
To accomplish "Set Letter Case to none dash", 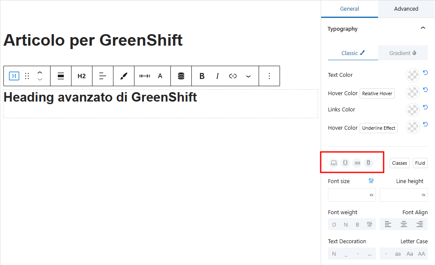I will tap(386, 253).
